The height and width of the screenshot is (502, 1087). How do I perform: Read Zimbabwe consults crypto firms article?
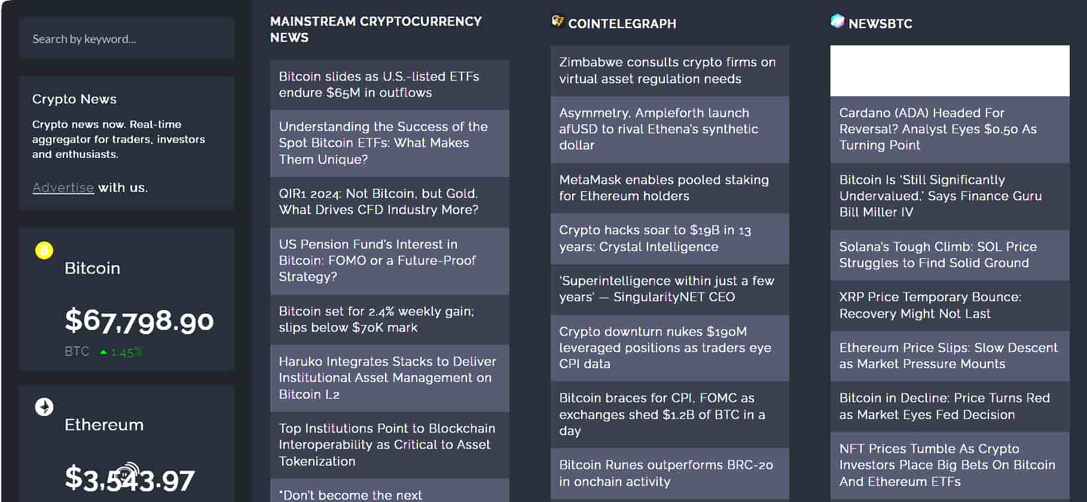pyautogui.click(x=670, y=71)
